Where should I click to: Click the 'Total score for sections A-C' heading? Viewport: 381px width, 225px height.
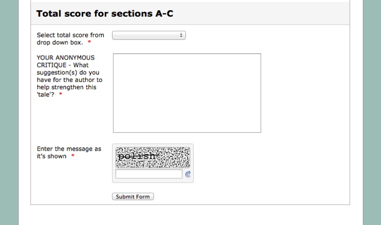(105, 14)
